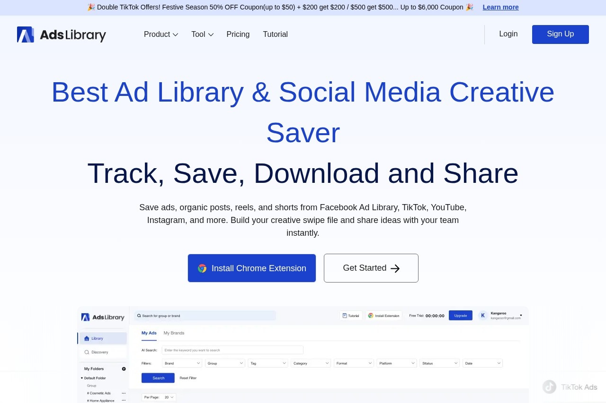Open the more options dots for Cosmetic Ads
The image size is (606, 403).
[124, 393]
